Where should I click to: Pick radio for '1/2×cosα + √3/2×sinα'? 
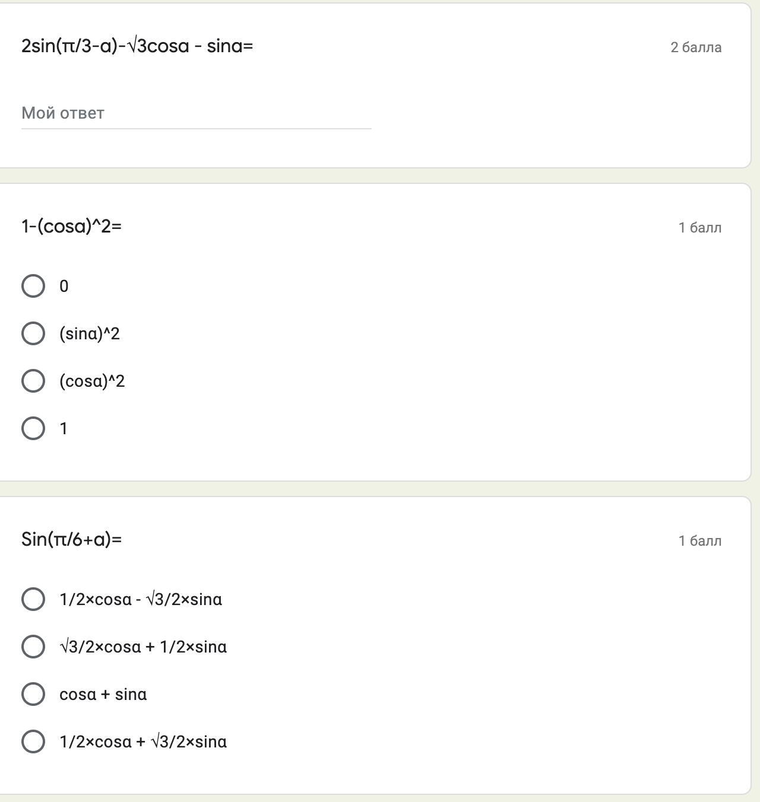click(33, 741)
